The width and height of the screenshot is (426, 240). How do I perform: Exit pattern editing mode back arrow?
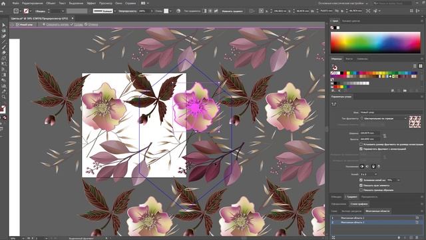point(12,25)
